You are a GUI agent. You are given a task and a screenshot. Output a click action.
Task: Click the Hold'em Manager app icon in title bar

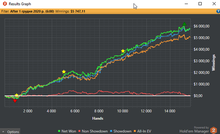(5, 4)
